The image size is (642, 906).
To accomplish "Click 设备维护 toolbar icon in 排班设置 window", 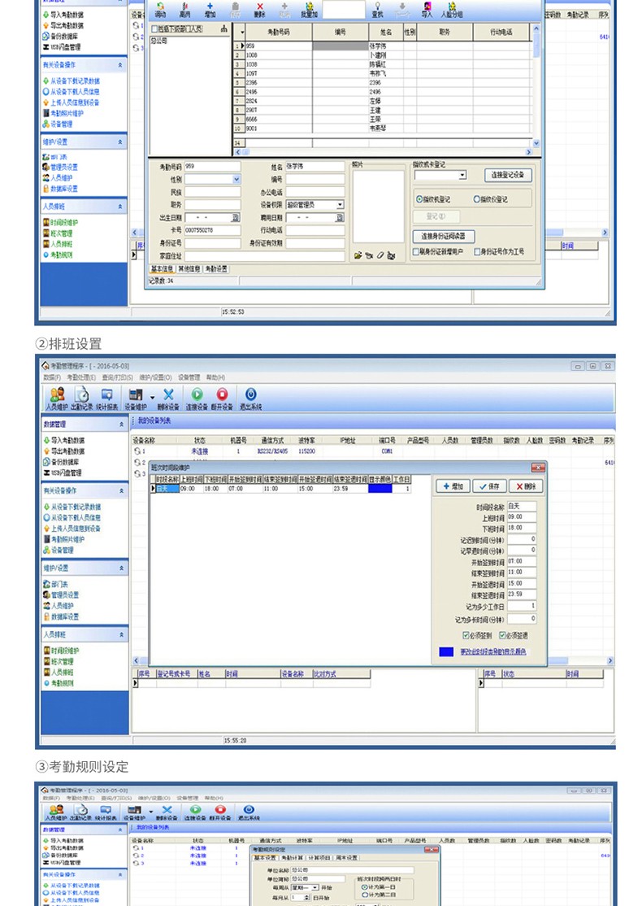I will 136,394.
